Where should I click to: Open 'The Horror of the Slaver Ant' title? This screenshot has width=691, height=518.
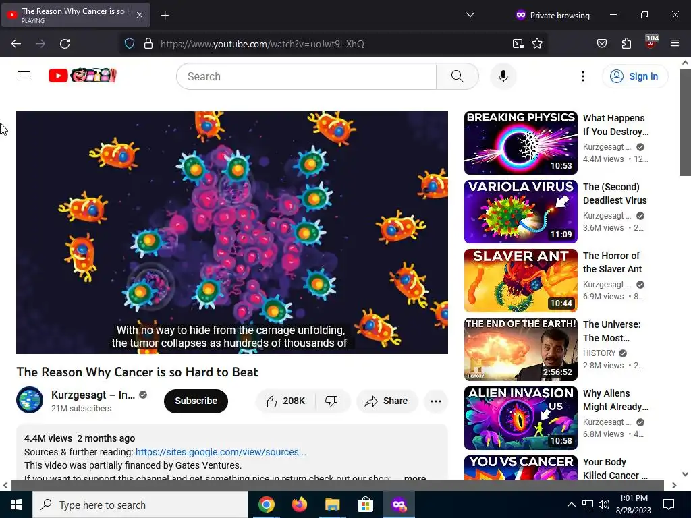point(612,262)
